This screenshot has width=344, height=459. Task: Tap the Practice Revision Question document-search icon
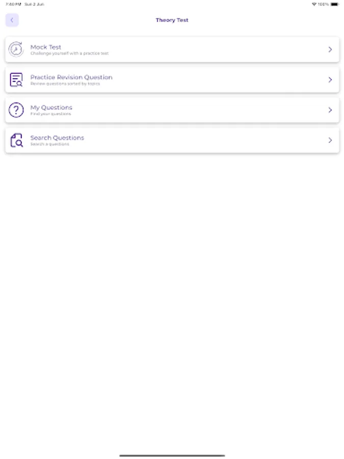click(16, 80)
